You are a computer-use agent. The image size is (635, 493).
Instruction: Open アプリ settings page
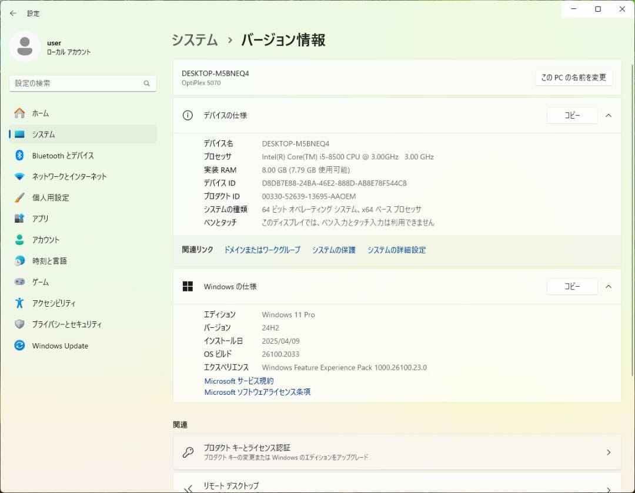click(x=83, y=219)
